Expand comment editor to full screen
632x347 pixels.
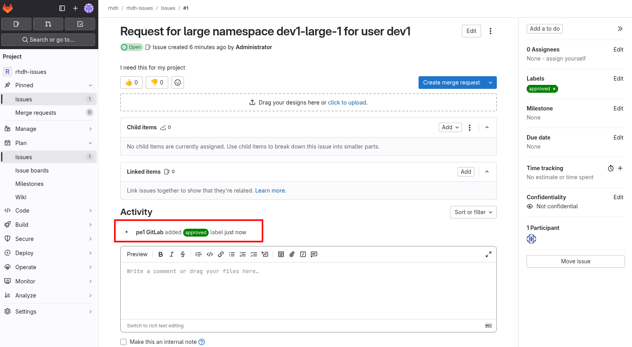click(x=489, y=254)
